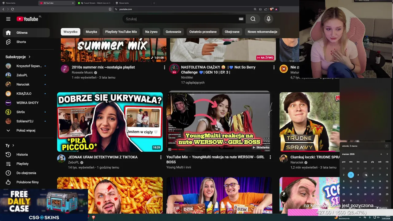Viewport: 393px width, 221px height.
Task: Open Sitr0x subscription
Action: [26, 112]
